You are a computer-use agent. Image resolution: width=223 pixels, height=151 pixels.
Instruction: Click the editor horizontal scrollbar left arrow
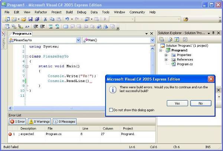point(10,108)
